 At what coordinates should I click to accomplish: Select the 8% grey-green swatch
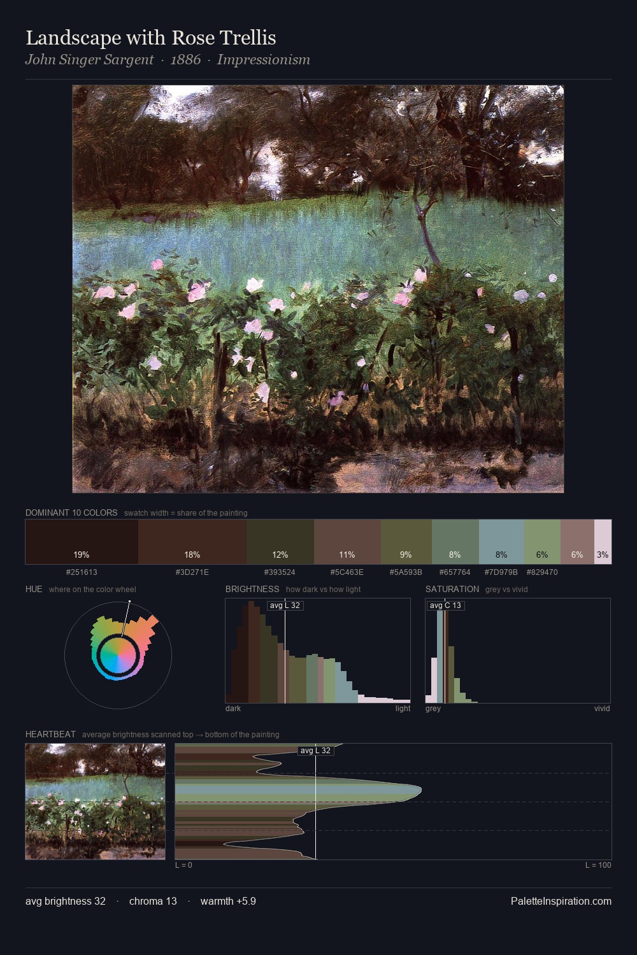click(455, 542)
